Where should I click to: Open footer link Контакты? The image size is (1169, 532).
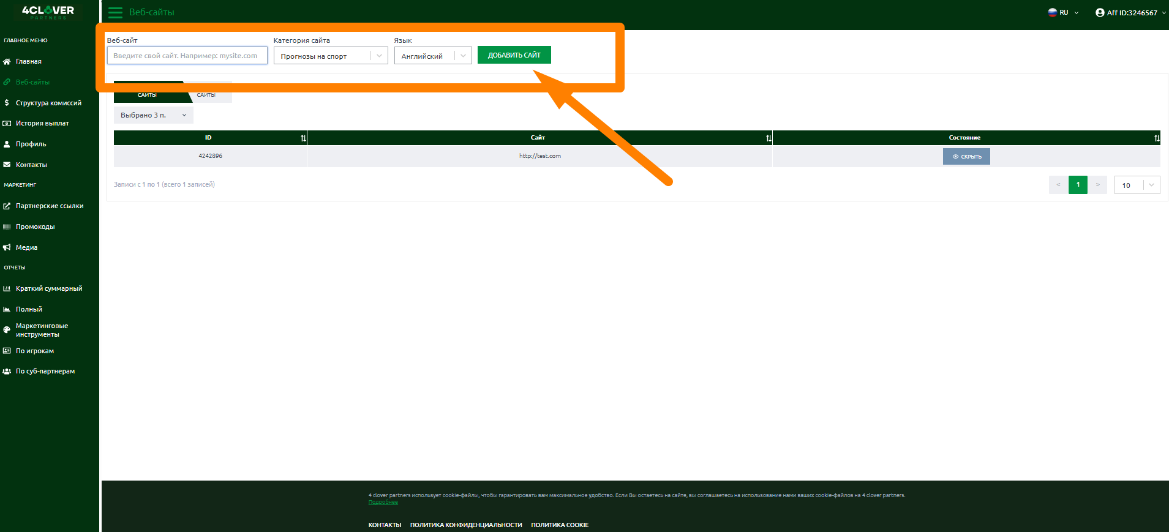click(385, 525)
